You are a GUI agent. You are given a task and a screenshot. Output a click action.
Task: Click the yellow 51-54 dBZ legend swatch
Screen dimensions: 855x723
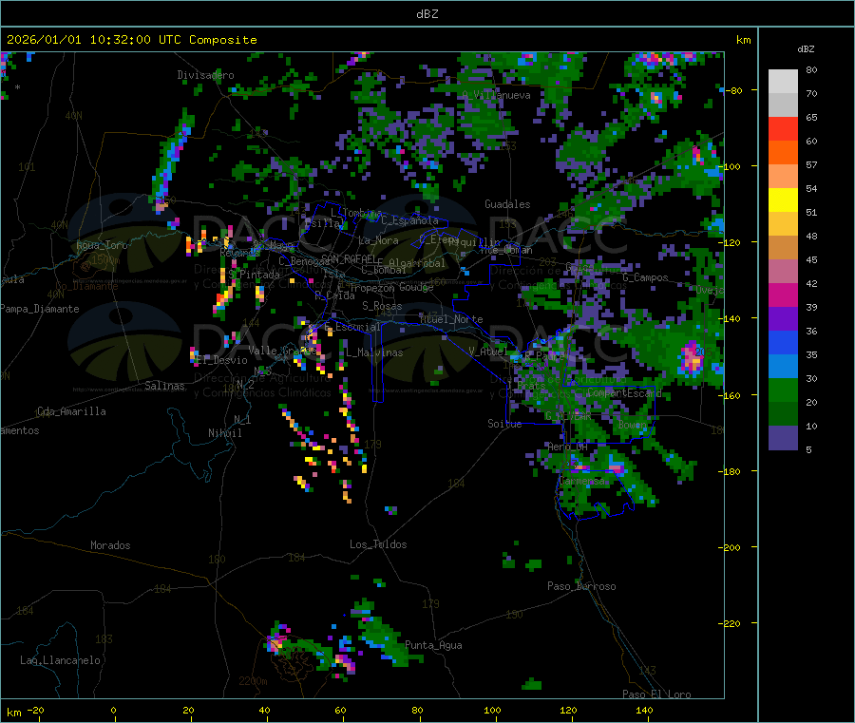pos(783,200)
